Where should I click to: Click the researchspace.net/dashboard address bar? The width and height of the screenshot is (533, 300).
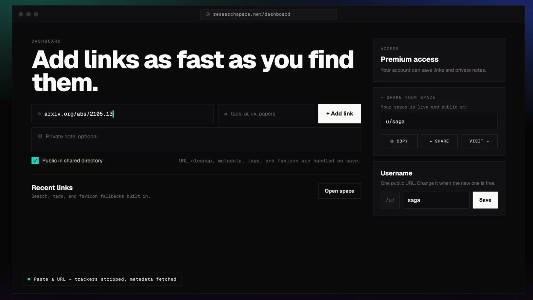coord(268,14)
